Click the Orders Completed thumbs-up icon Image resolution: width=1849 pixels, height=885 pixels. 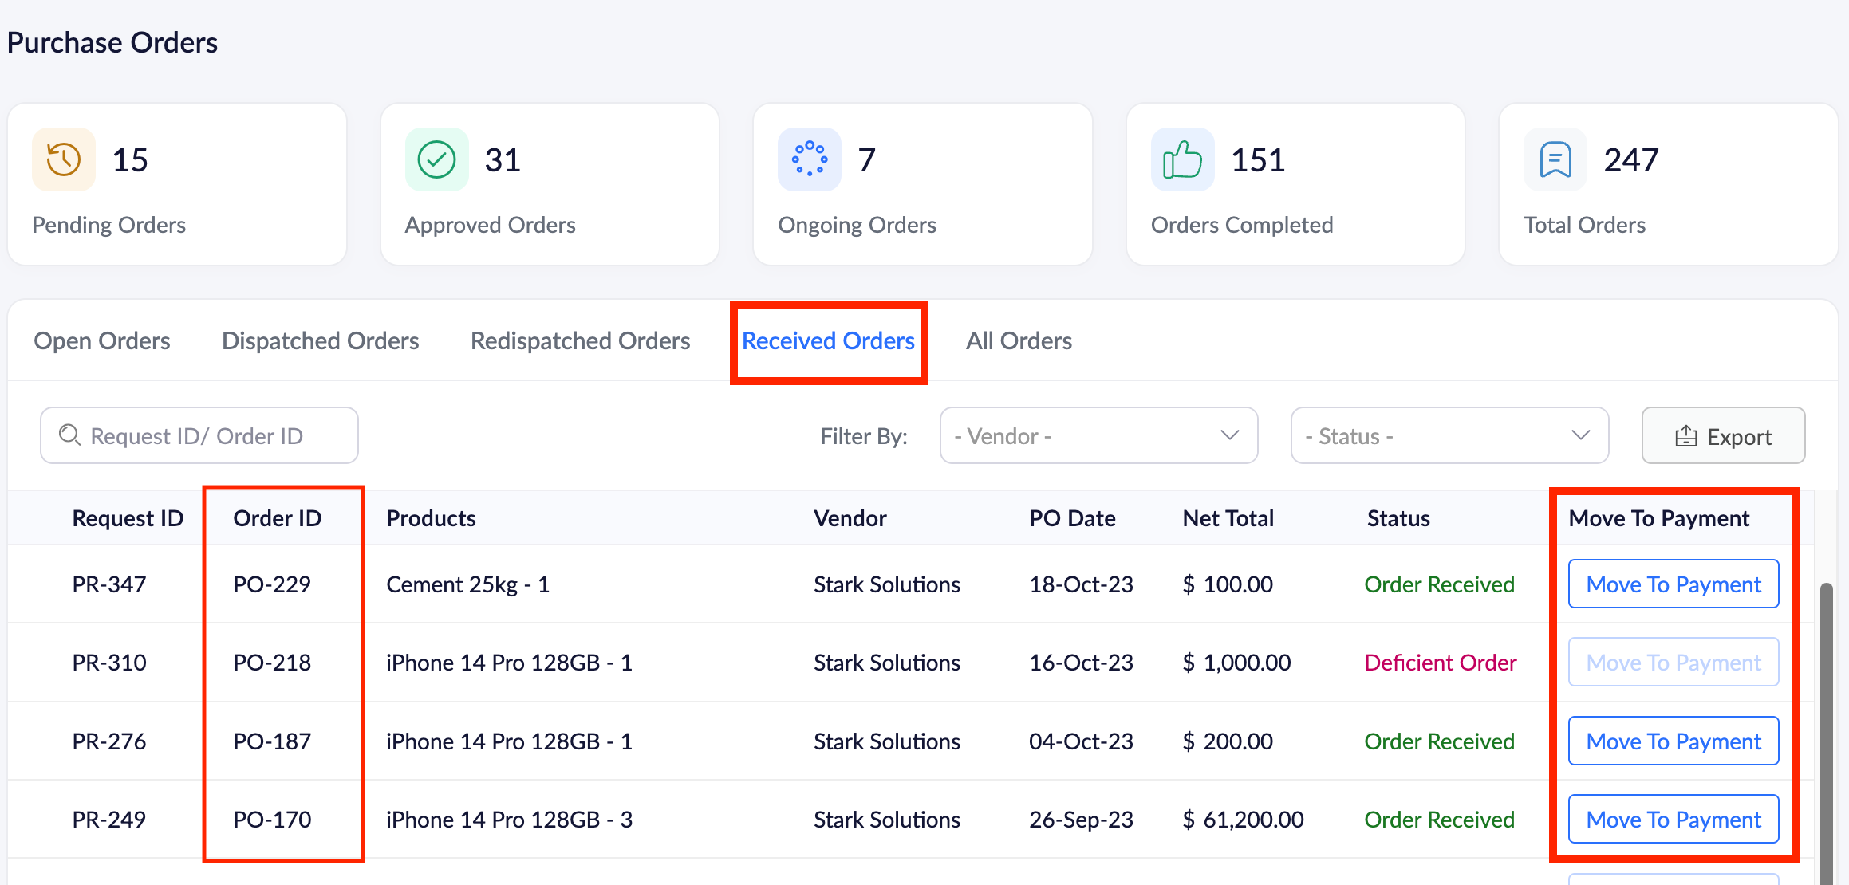click(1182, 159)
